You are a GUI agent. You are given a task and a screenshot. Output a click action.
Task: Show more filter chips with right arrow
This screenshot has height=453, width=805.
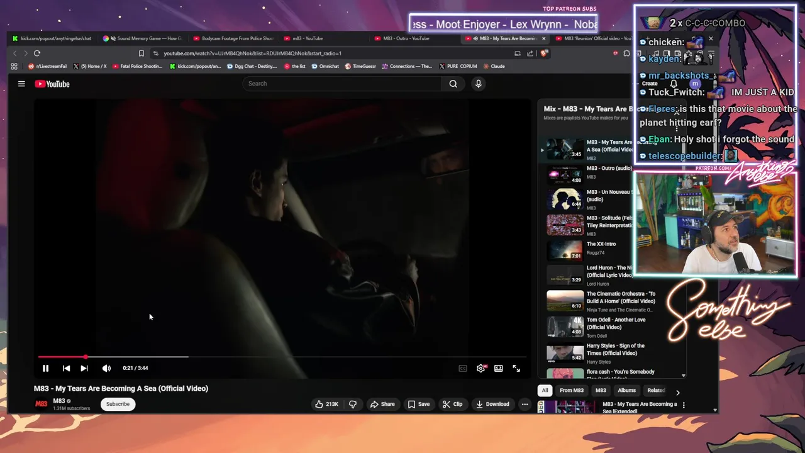click(677, 393)
